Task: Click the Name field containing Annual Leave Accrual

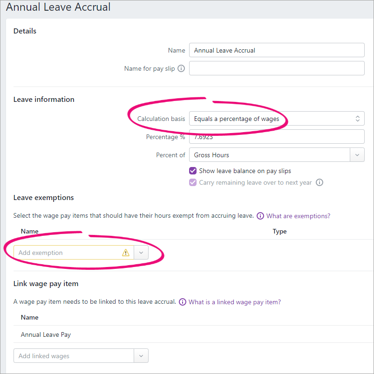Action: click(x=277, y=50)
